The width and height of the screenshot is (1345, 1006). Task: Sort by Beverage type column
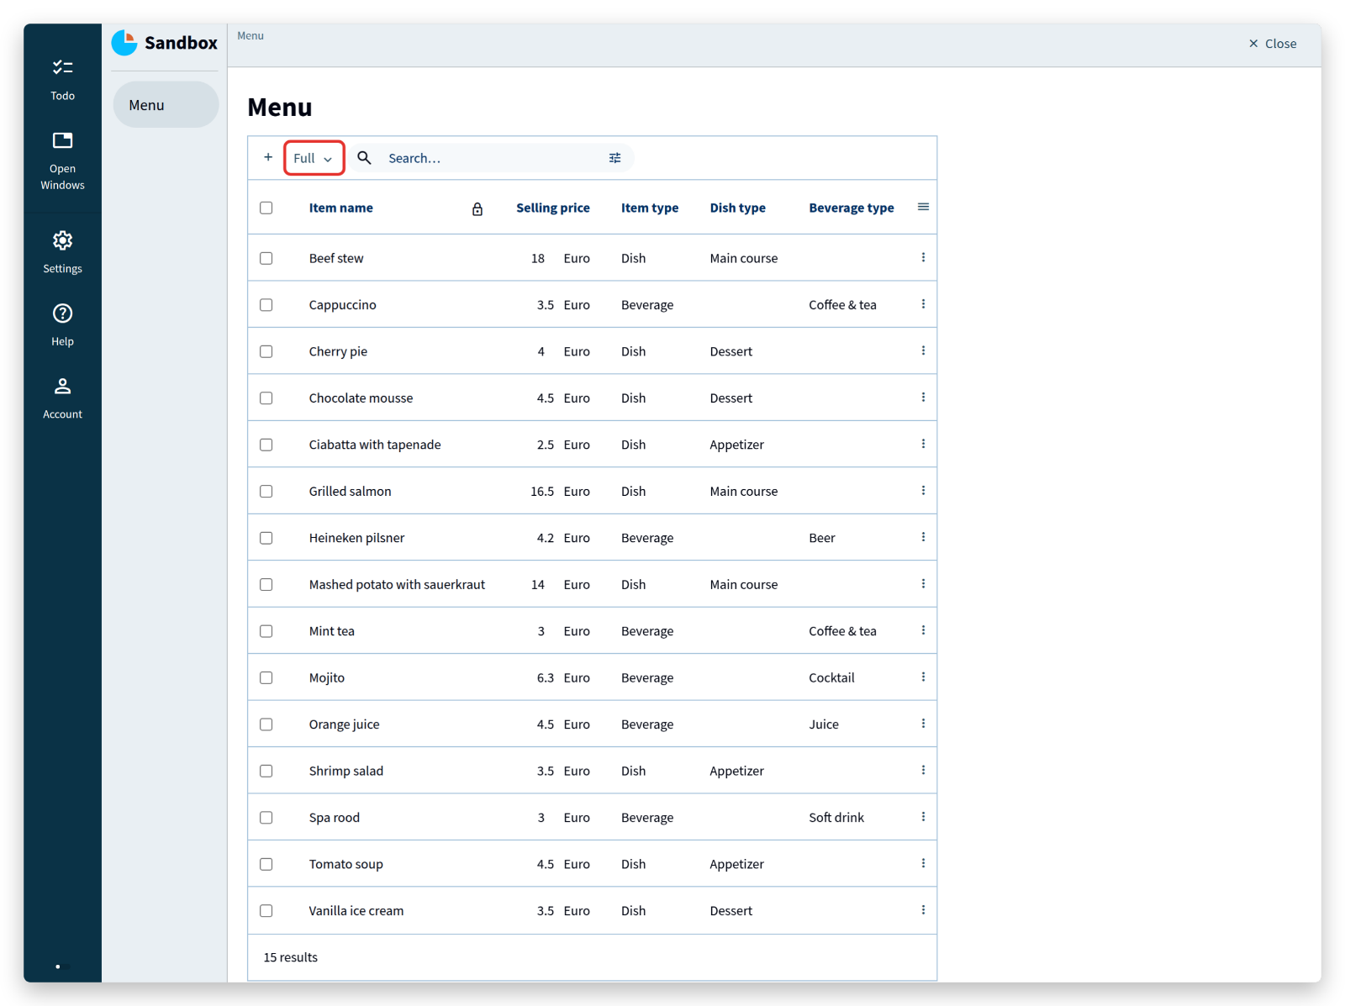[x=851, y=208]
